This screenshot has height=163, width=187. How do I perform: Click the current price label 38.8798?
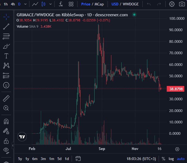tap(175, 89)
